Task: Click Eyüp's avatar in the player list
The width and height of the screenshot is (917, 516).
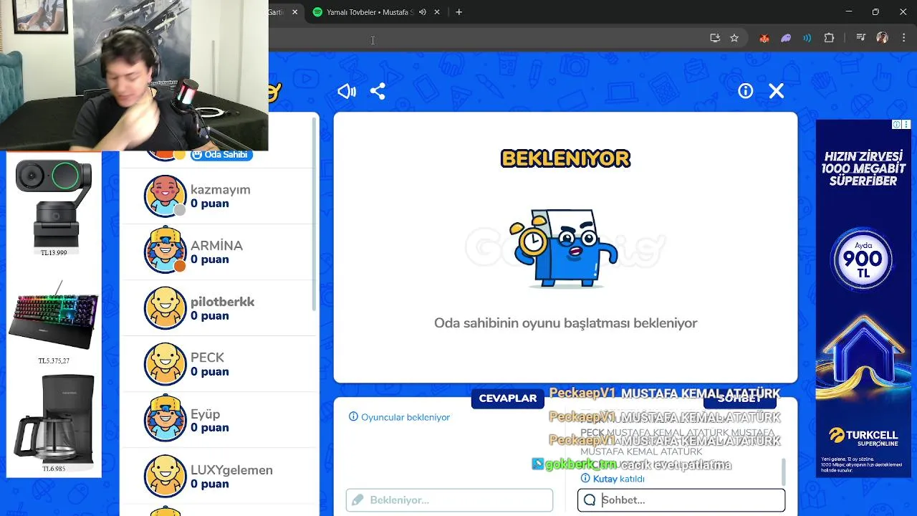Action: 165,419
